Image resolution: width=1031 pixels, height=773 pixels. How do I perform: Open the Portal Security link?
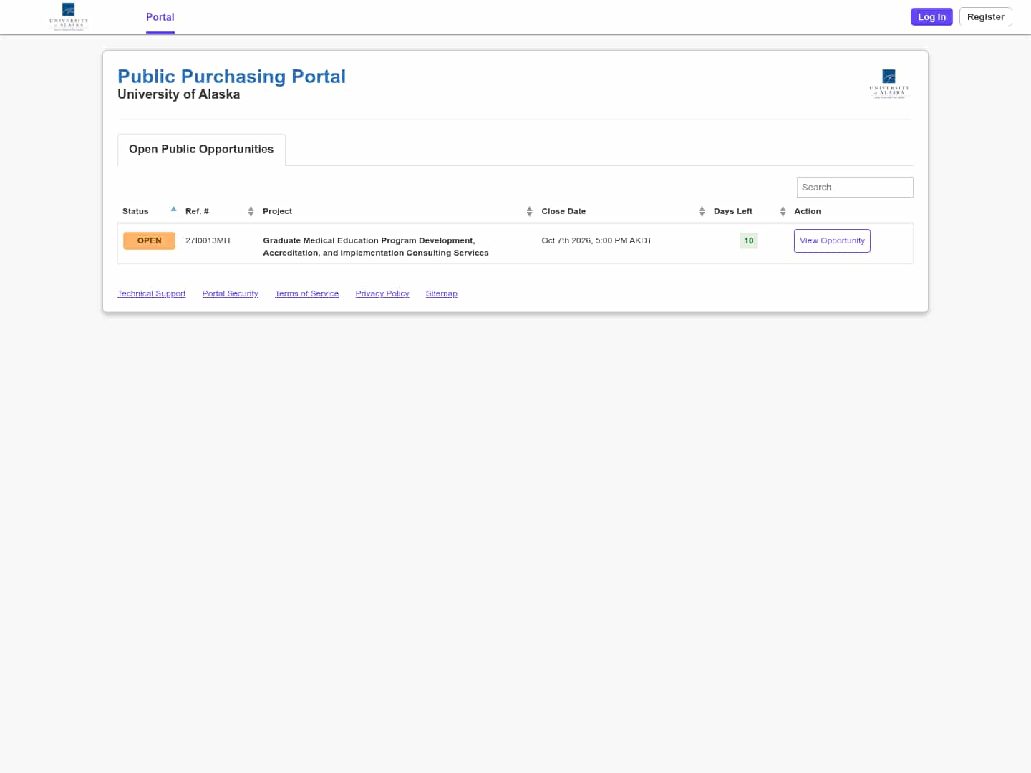pos(230,293)
